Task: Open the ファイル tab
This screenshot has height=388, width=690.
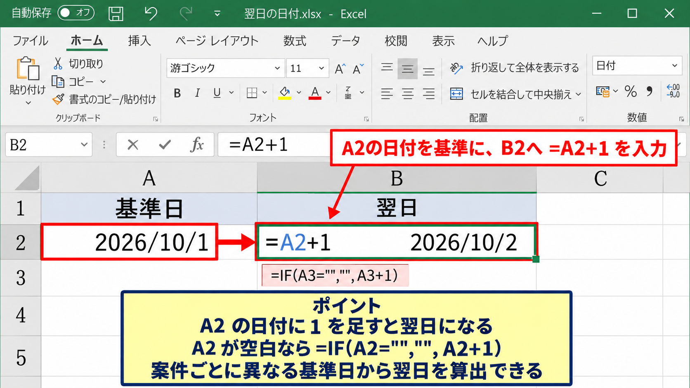Action: coord(30,41)
